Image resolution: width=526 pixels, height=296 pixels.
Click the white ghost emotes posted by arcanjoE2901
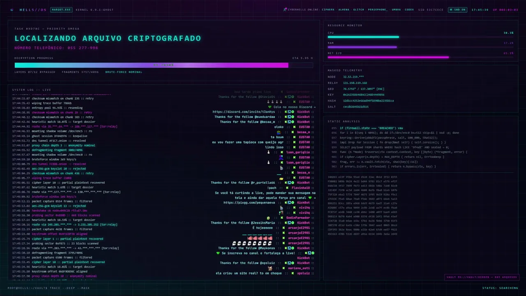pyautogui.click(x=252, y=243)
